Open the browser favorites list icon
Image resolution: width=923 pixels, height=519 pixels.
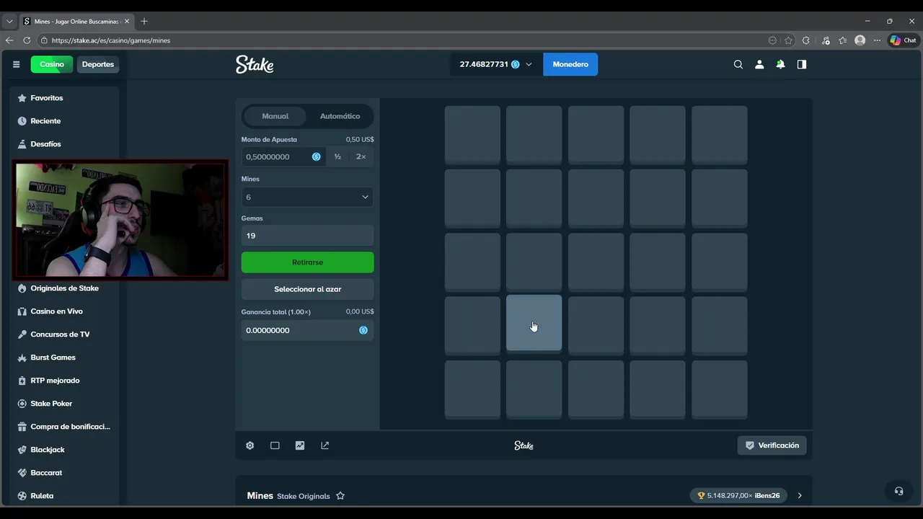[x=842, y=40]
